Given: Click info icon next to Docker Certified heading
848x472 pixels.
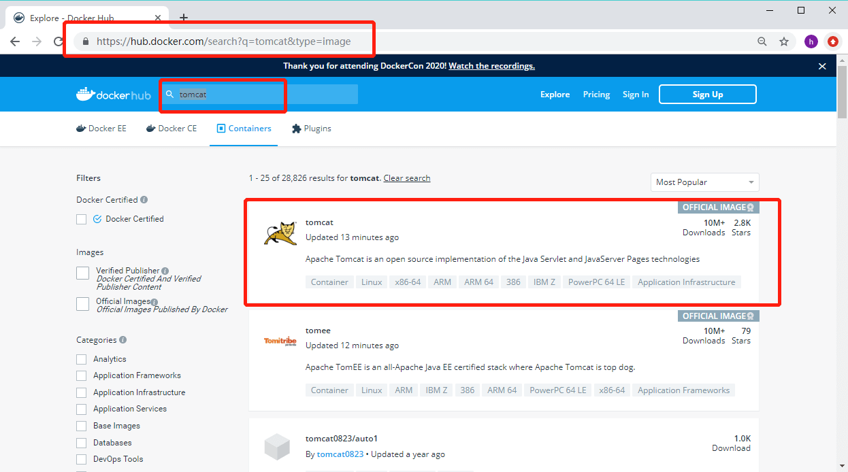Looking at the screenshot, I should point(144,200).
